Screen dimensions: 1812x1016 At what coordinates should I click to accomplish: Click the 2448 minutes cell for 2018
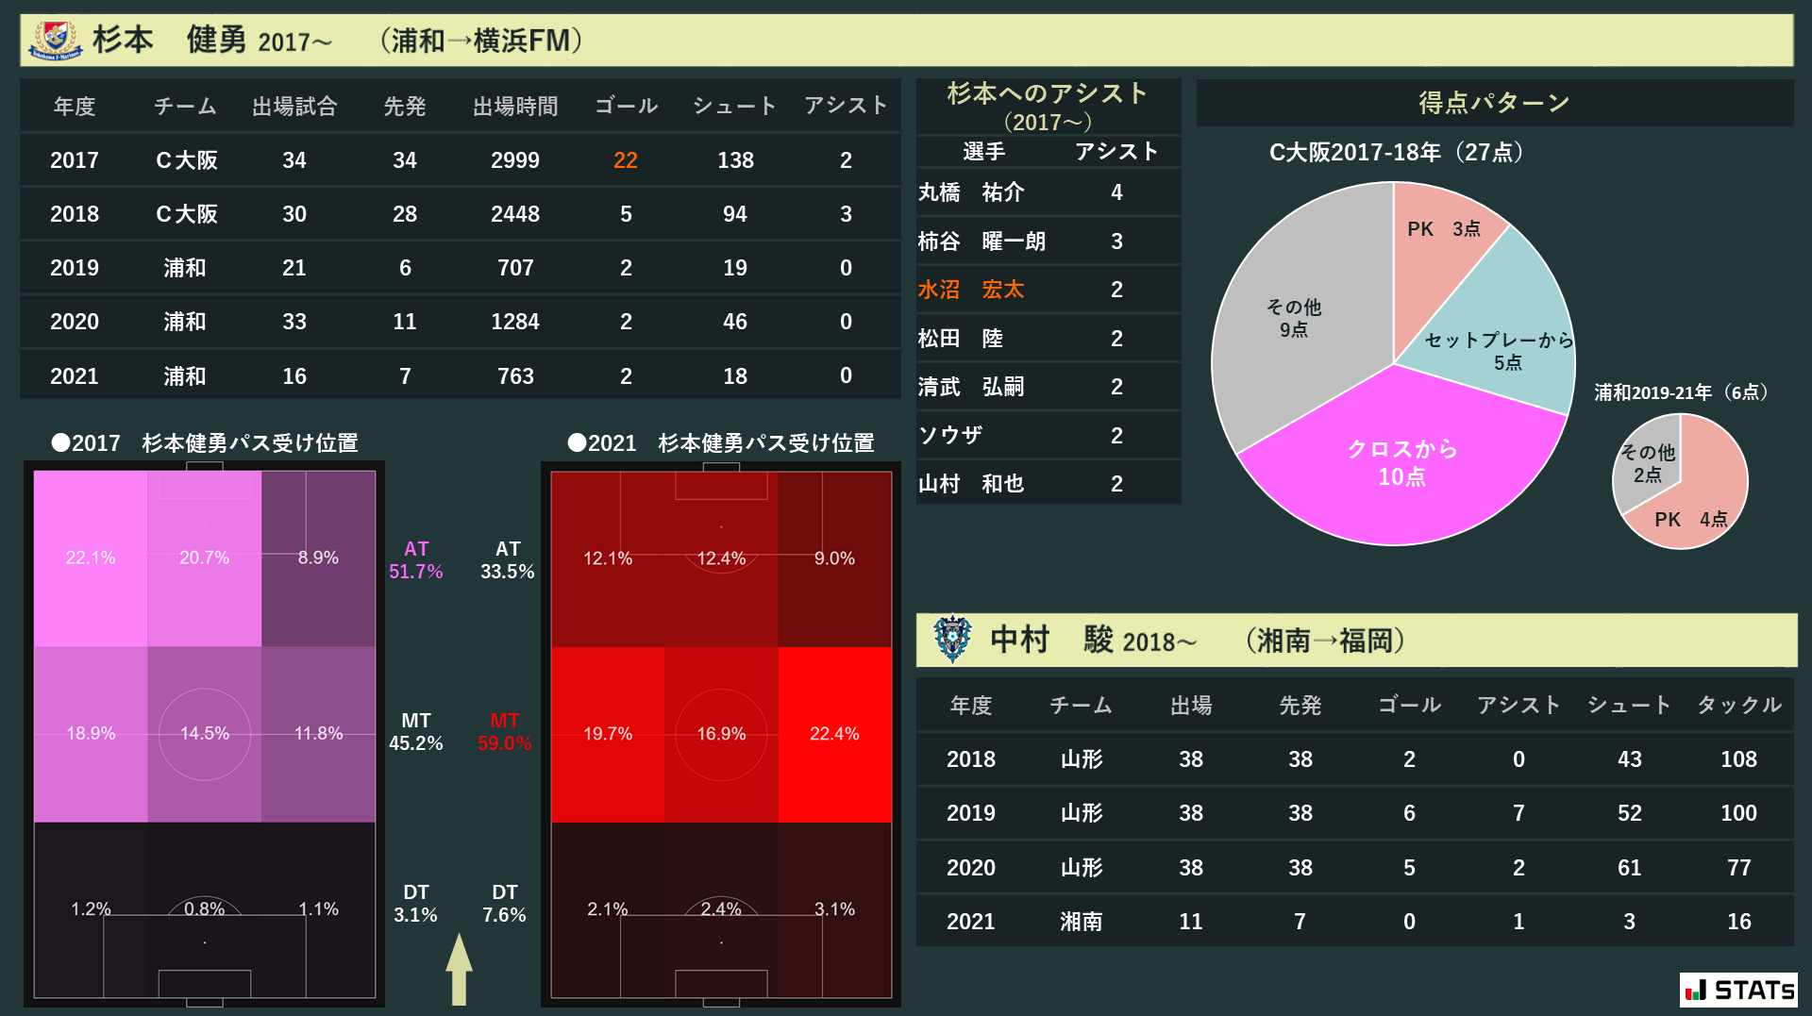(515, 214)
